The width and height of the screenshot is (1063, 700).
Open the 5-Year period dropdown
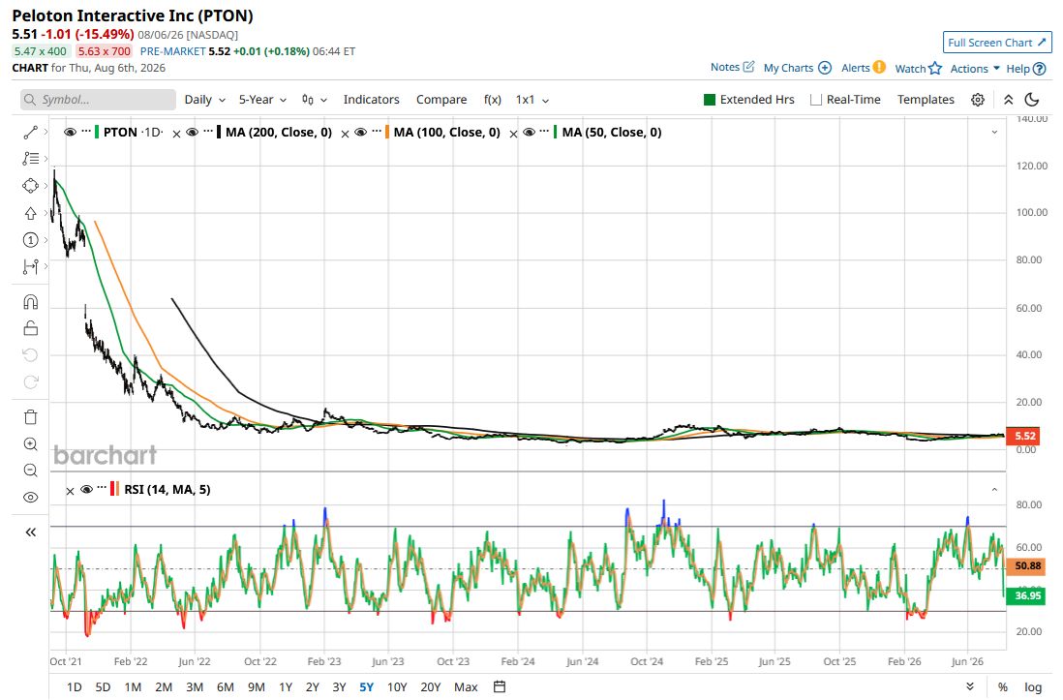(262, 100)
